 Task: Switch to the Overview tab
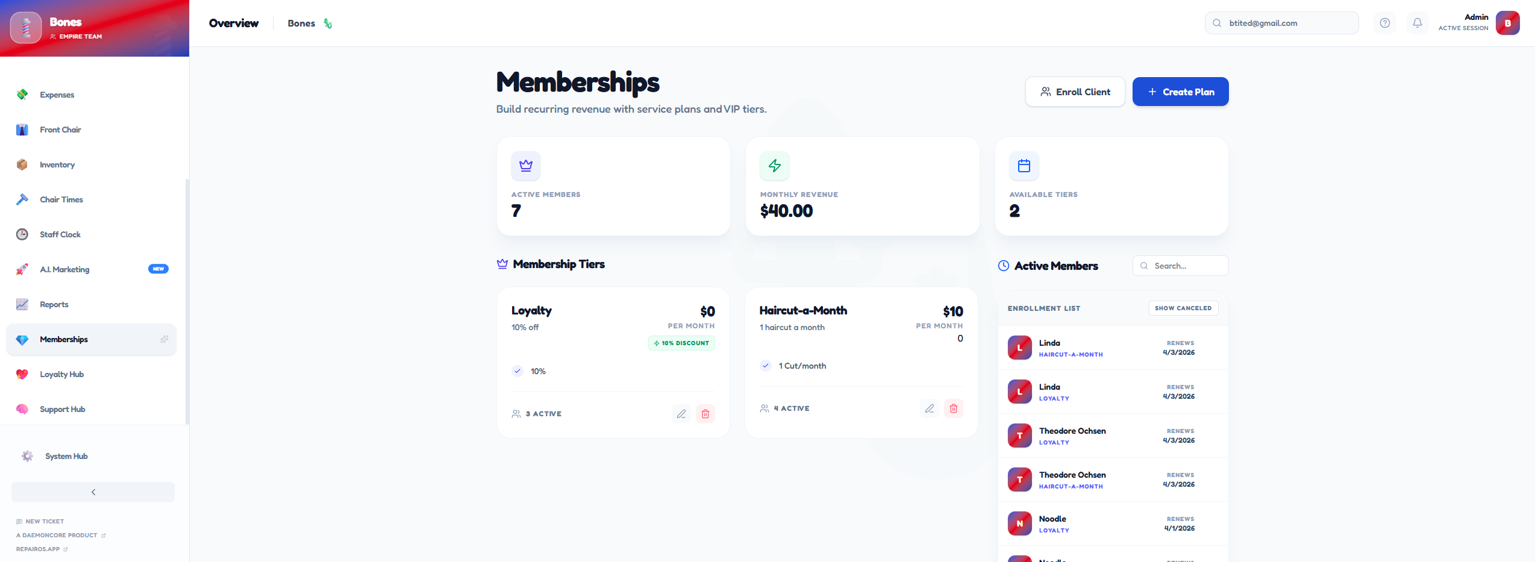(234, 23)
